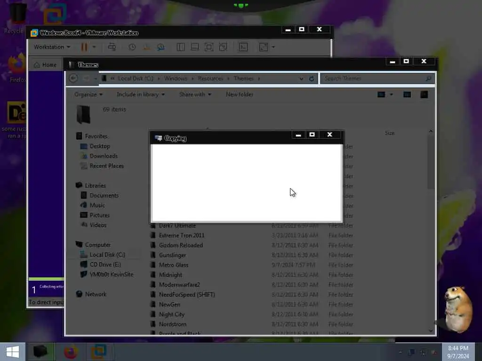The image size is (482, 361).
Task: Click Resources in the address breadcrumb
Action: coord(210,78)
